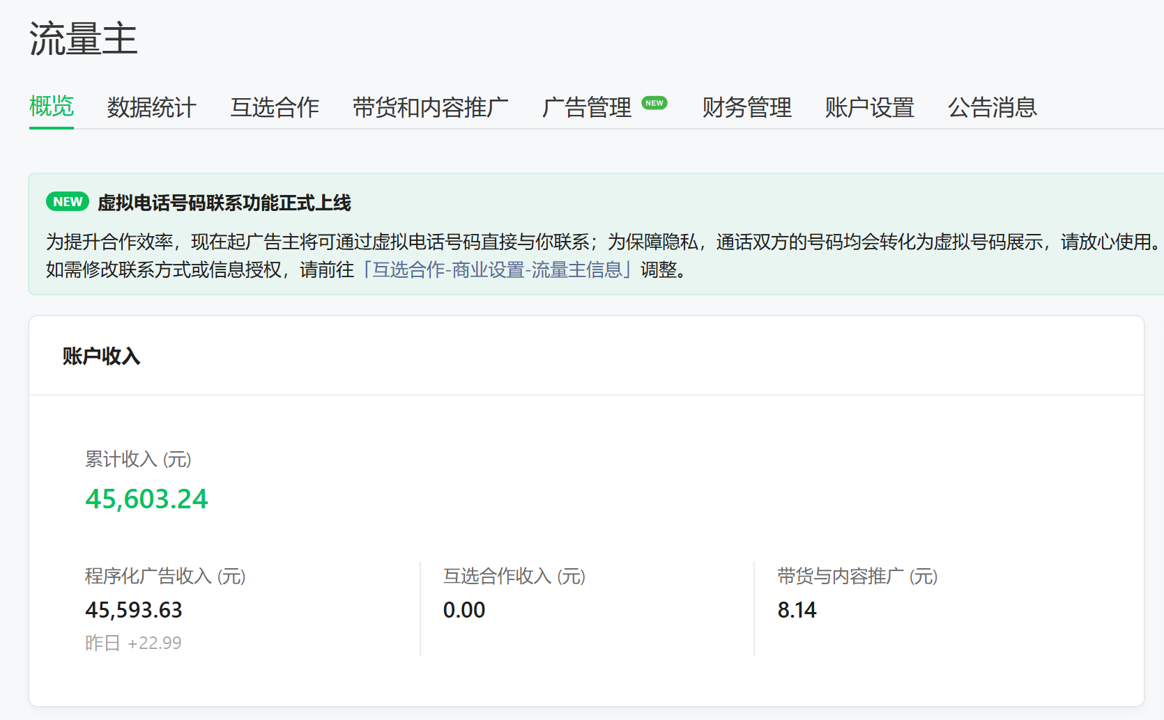Open the 概览 tab

click(x=52, y=107)
